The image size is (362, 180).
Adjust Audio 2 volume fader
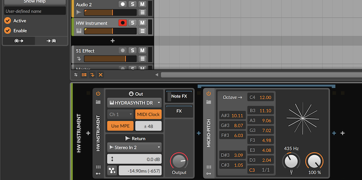[x=110, y=12]
